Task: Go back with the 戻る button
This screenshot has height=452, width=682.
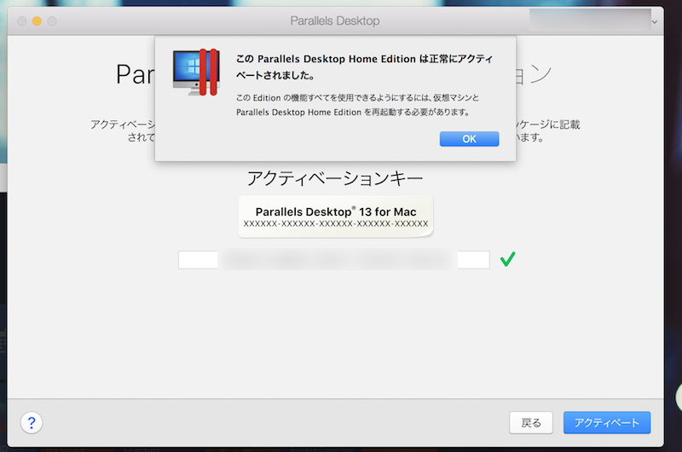Action: click(x=531, y=422)
